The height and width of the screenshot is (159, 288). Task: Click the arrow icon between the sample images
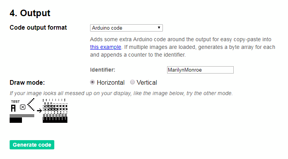pyautogui.click(x=39, y=110)
